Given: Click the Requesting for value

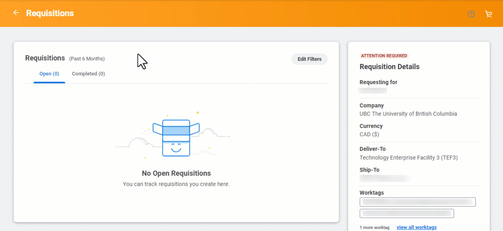Looking at the screenshot, I should (x=372, y=90).
